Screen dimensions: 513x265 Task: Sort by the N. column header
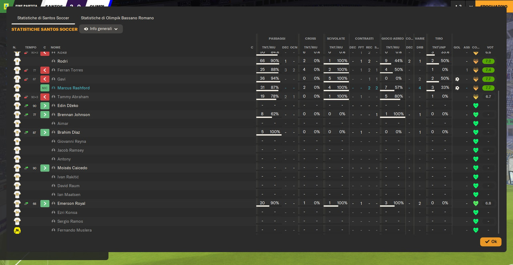click(14, 47)
